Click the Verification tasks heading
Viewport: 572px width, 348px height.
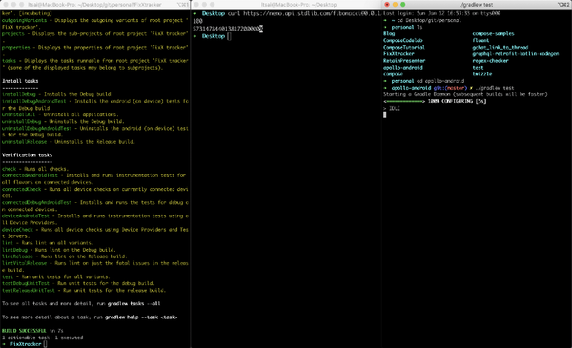tap(27, 155)
